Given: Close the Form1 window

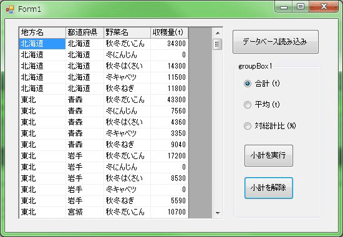Looking at the screenshot, I should (324, 7).
